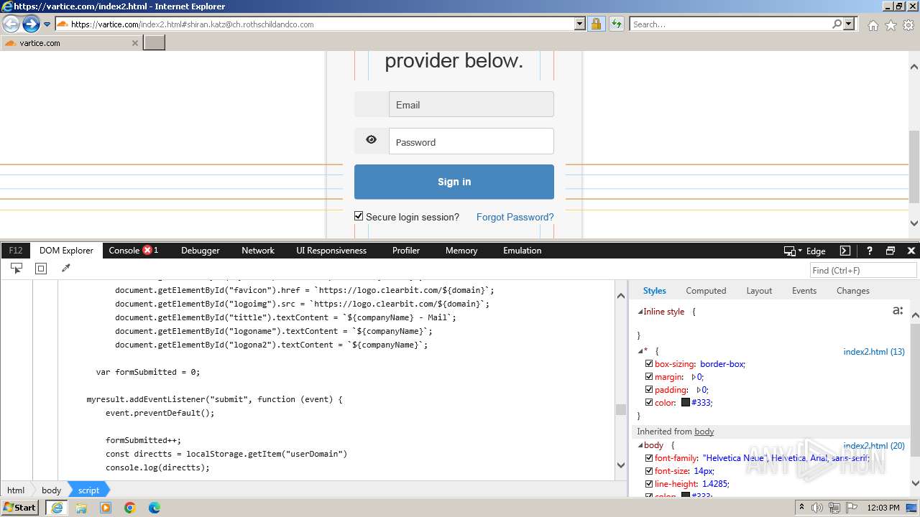Launch Chrome from the taskbar
The image size is (920, 517).
pos(129,508)
